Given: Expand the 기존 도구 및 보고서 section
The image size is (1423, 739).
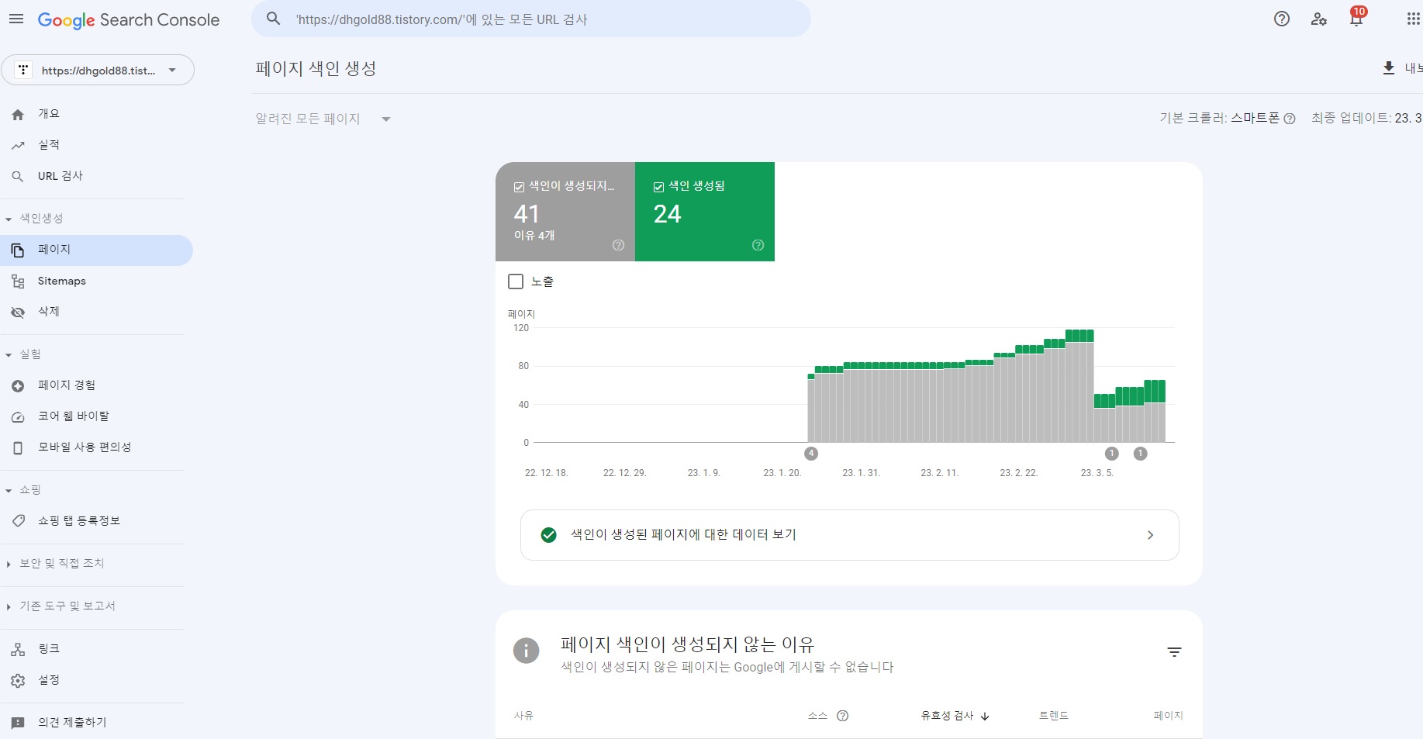Looking at the screenshot, I should coord(9,606).
